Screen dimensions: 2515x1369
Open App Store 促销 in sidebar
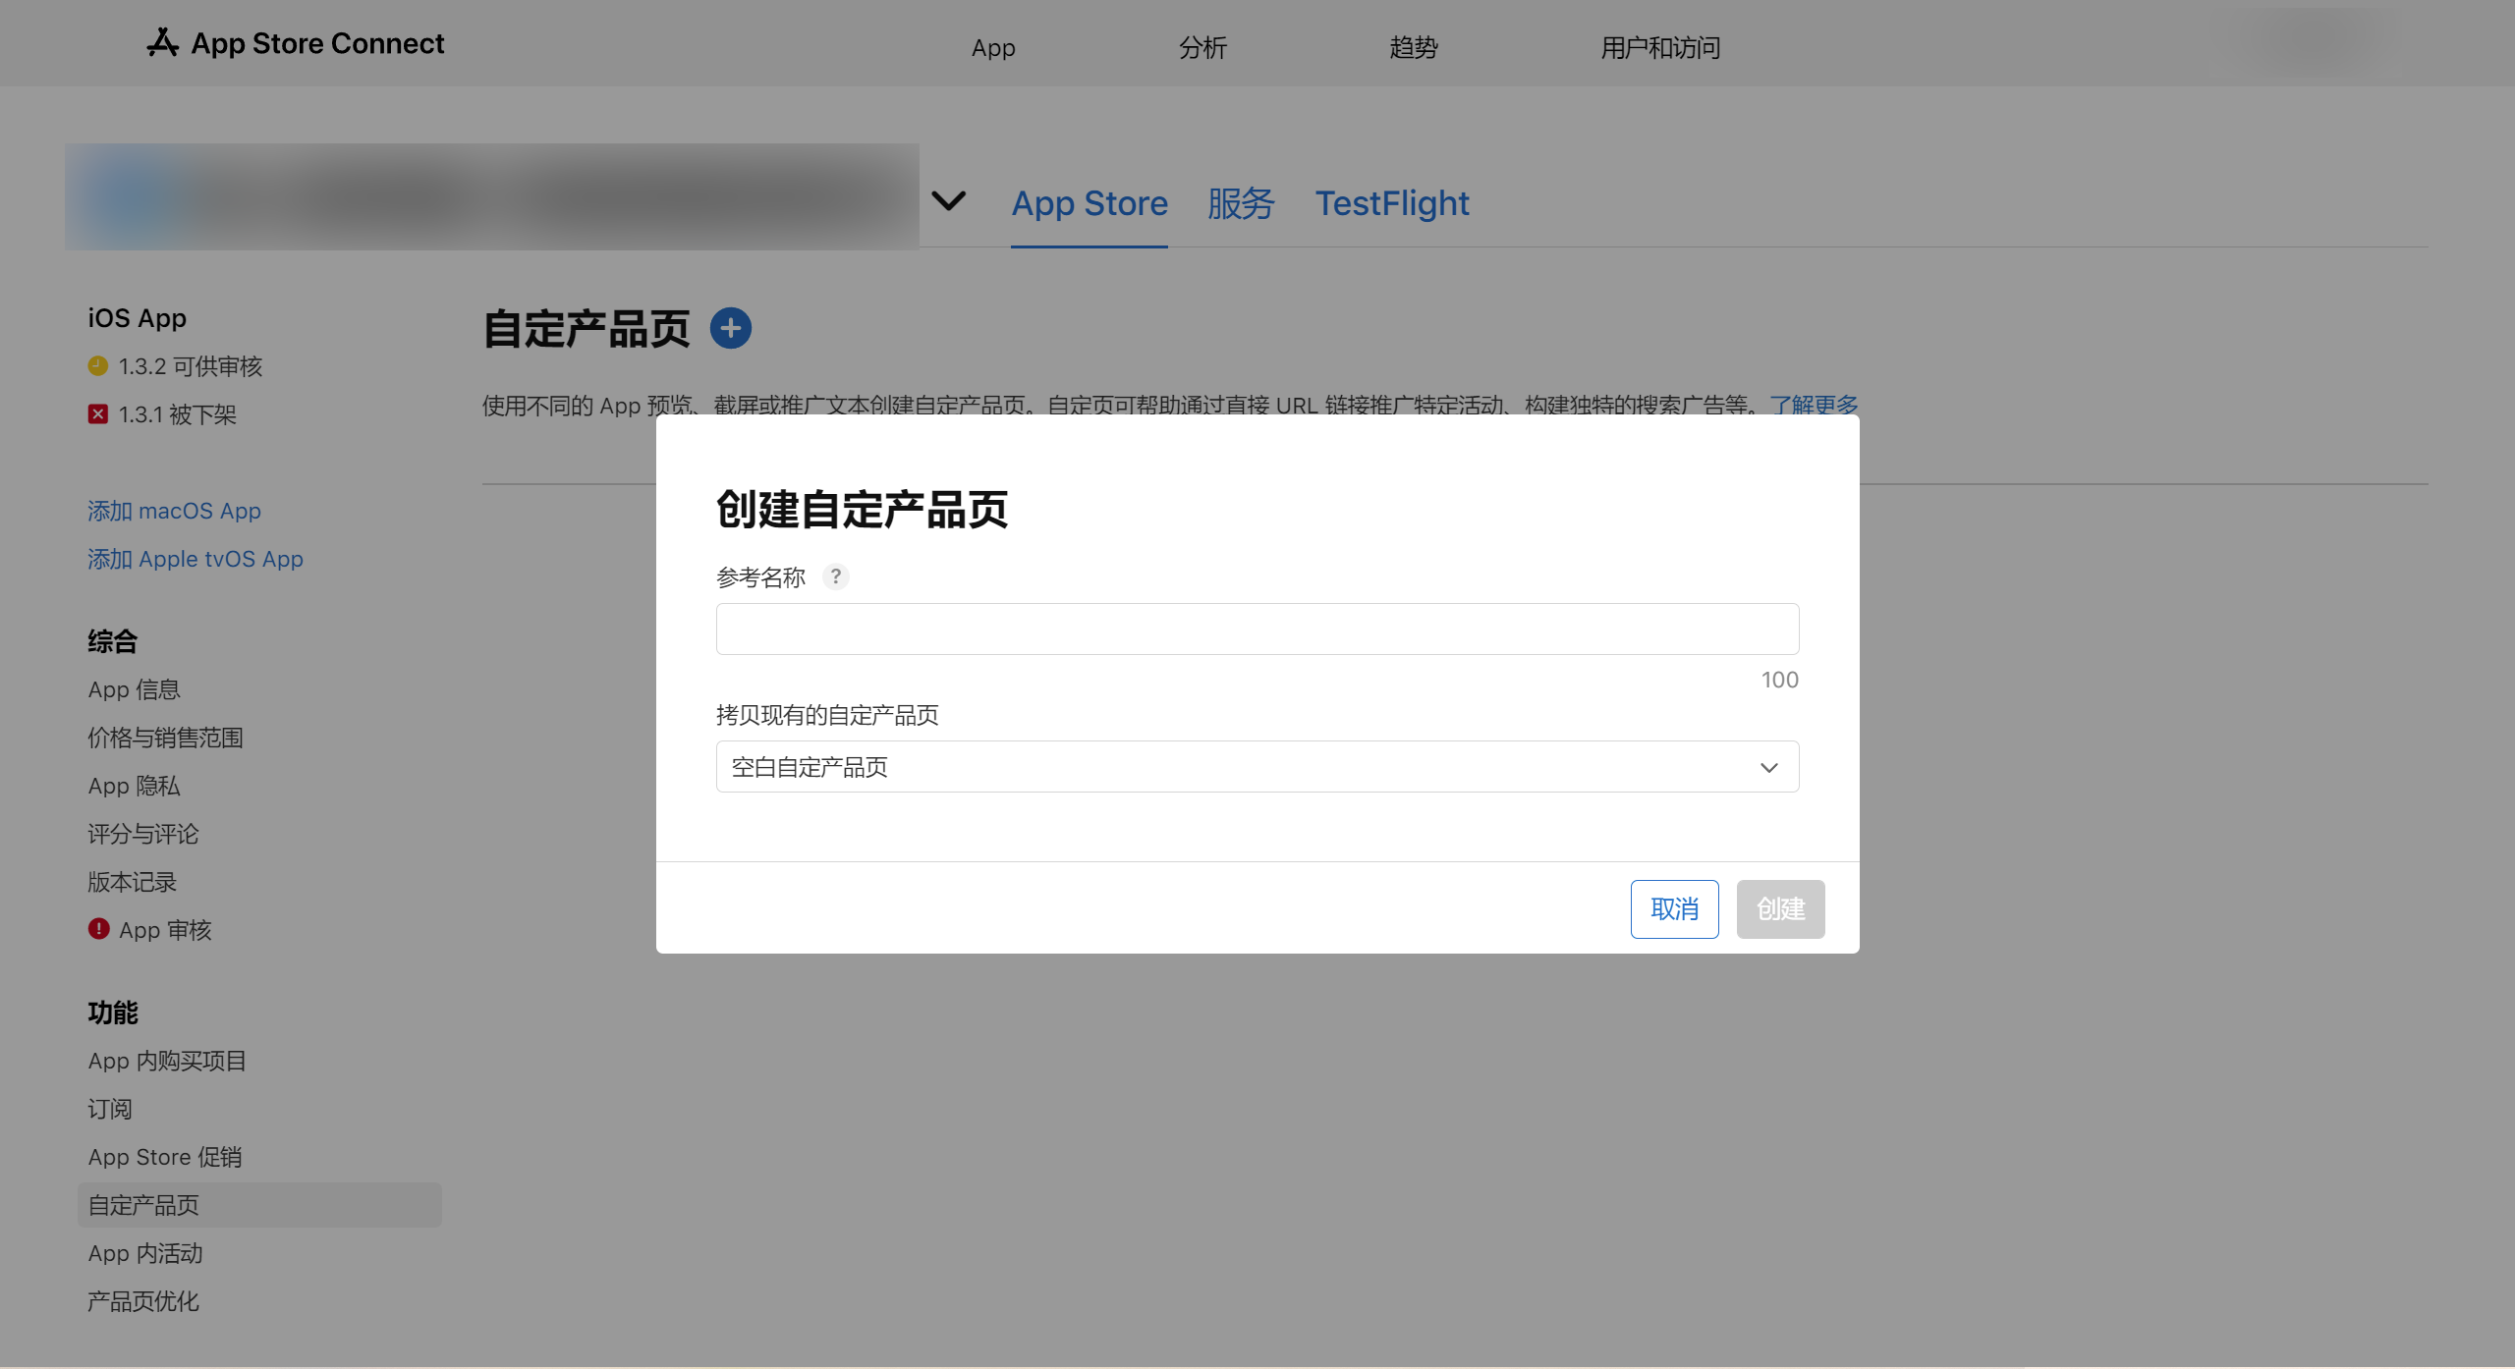[x=165, y=1157]
